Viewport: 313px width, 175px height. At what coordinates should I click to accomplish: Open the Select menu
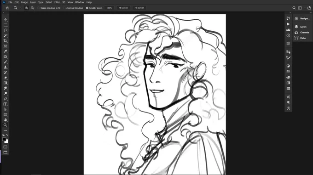click(x=49, y=2)
